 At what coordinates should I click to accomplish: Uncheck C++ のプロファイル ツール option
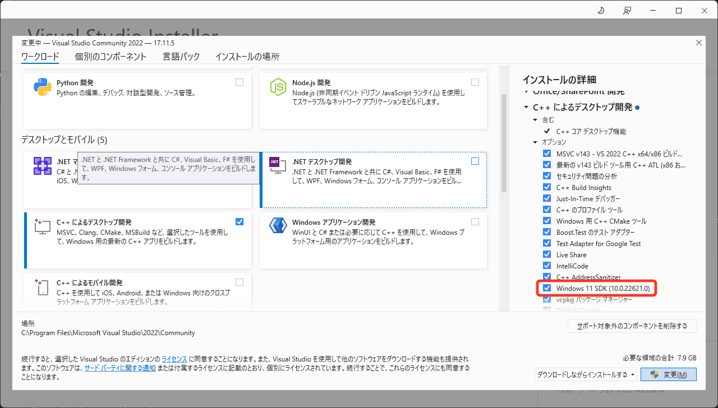pos(547,210)
